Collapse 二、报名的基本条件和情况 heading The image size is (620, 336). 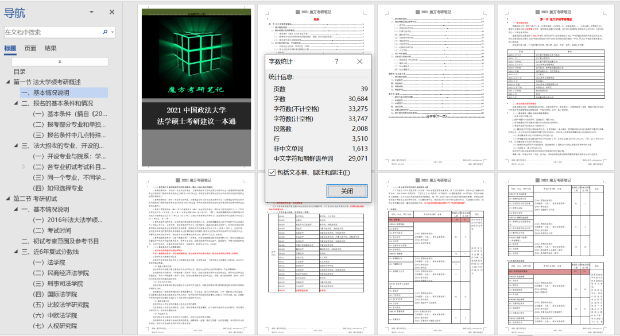click(x=16, y=103)
